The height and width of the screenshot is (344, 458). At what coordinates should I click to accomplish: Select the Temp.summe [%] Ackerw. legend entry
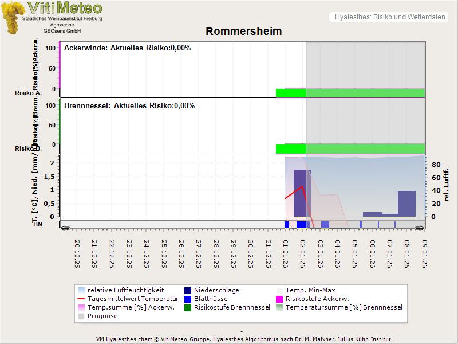(123, 307)
